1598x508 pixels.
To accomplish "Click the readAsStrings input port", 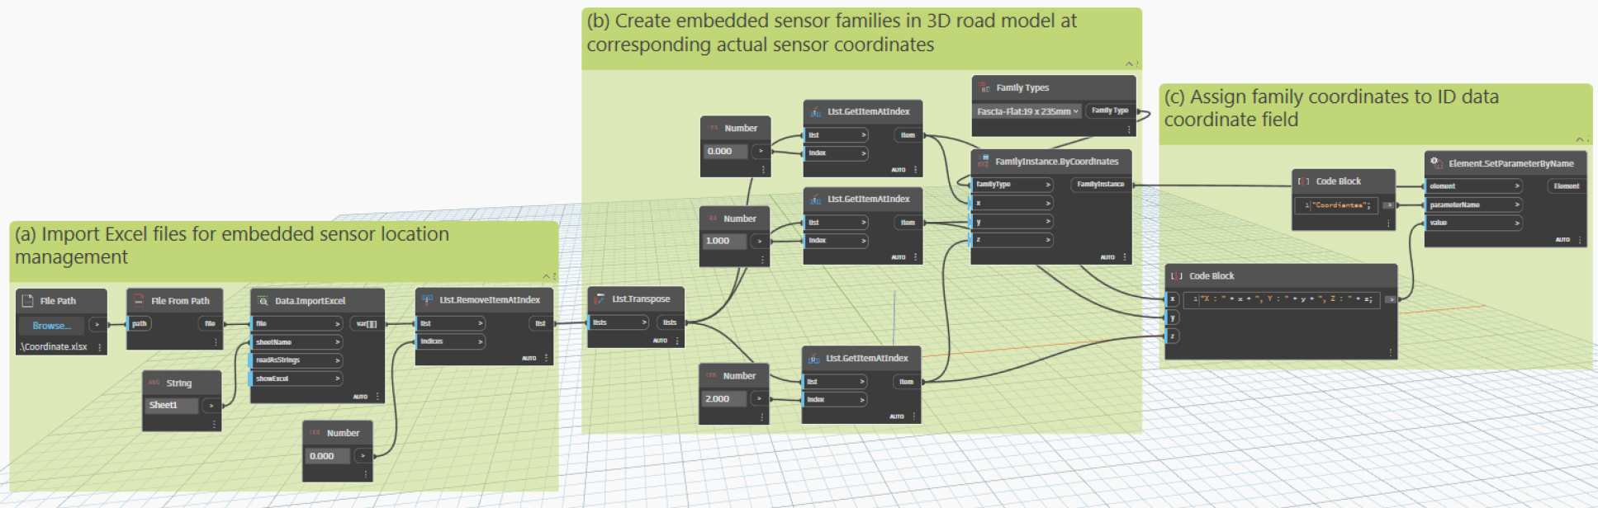I will click(296, 360).
